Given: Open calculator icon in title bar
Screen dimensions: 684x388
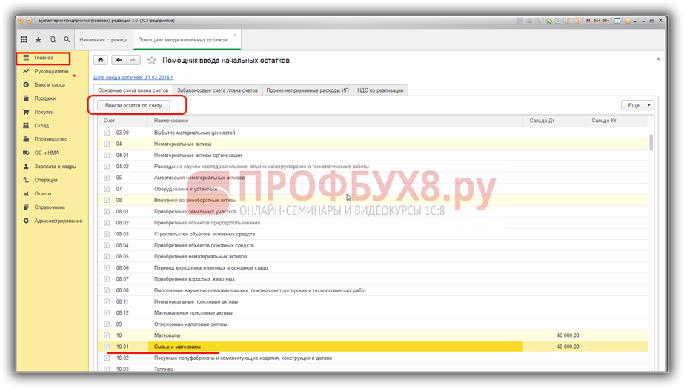Looking at the screenshot, I should (568, 20).
